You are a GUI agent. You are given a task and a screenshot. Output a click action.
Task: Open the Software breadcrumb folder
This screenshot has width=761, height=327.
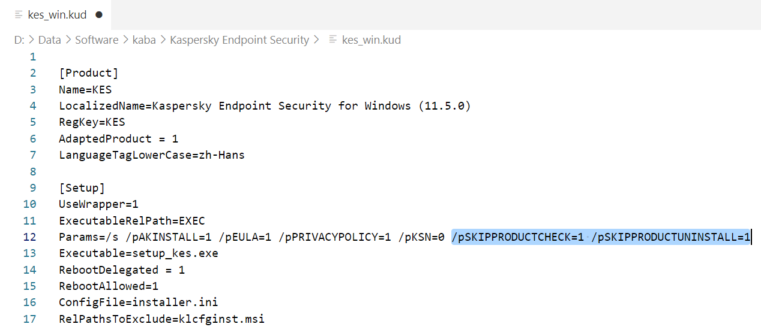pyautogui.click(x=97, y=40)
